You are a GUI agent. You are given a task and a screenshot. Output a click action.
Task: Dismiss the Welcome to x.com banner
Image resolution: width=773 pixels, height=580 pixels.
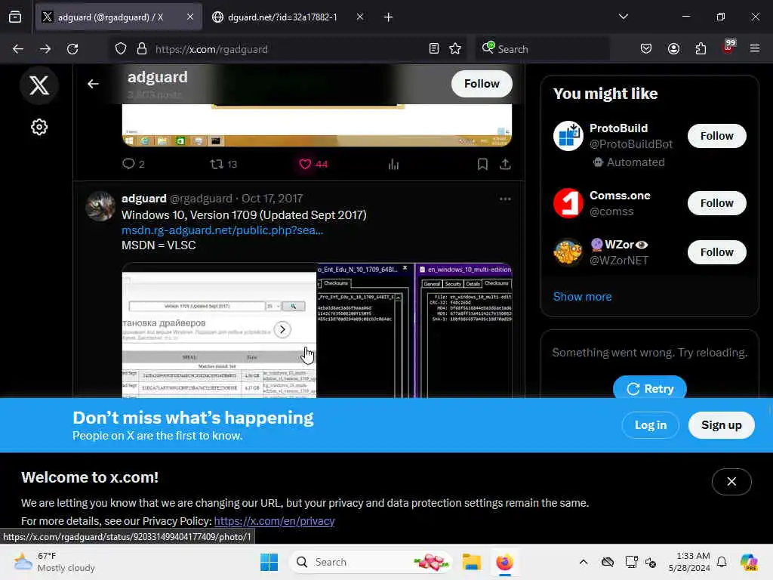731,481
